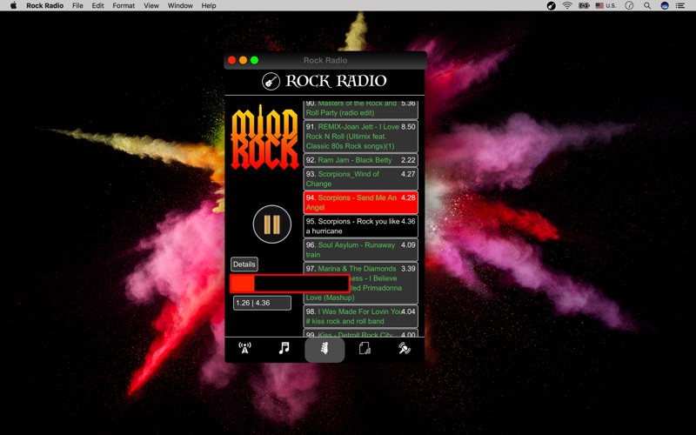Select track 93 Scorpions_Wind of Change

coord(360,179)
